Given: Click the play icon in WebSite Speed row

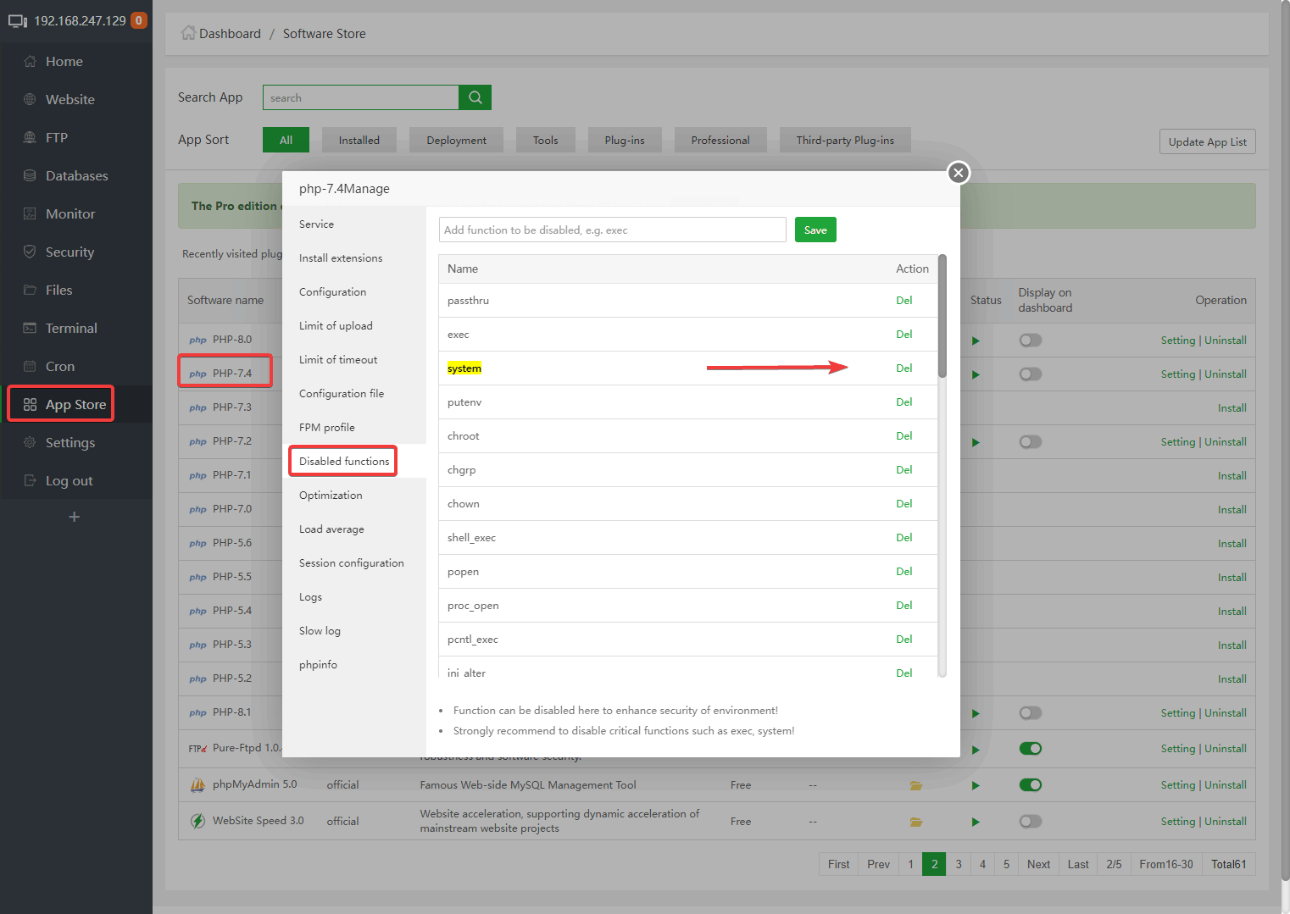Looking at the screenshot, I should point(976,822).
